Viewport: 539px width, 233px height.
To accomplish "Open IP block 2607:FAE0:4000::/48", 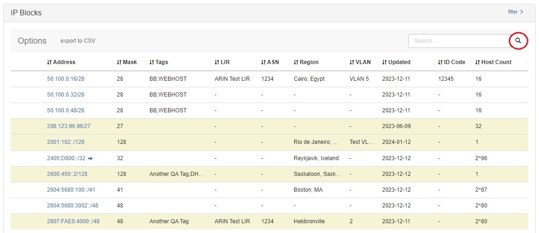I will 73,221.
